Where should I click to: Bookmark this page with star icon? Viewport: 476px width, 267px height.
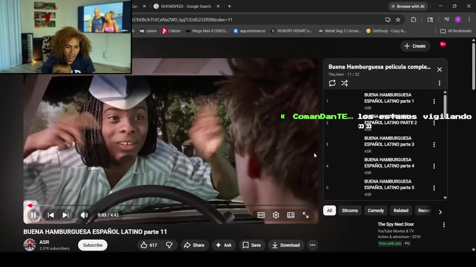398,20
